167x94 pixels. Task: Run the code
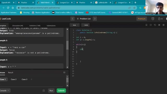point(51,91)
